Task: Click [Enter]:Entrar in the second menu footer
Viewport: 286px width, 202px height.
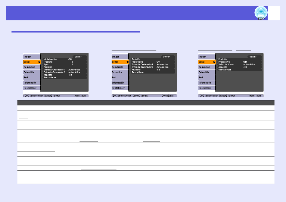Action: 141,96
